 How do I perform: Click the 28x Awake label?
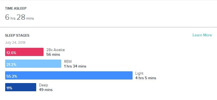56,50
